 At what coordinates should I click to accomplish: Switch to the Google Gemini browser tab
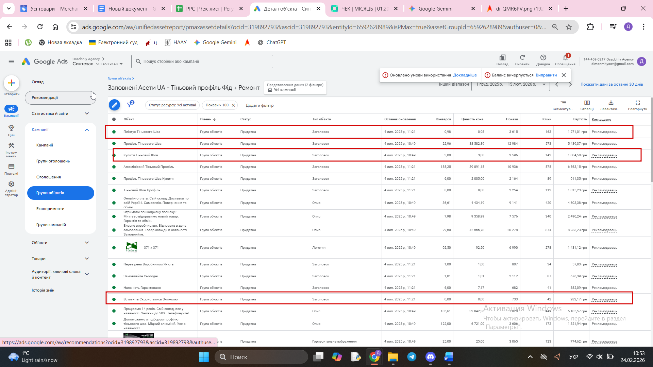(435, 8)
